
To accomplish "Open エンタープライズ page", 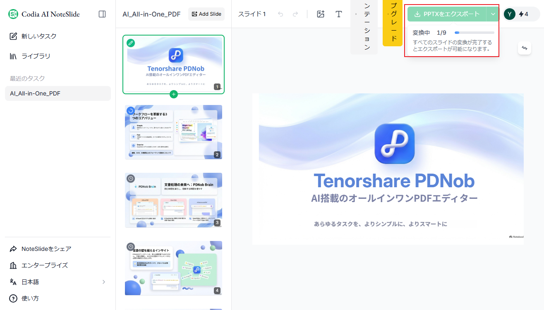I will click(x=58, y=265).
